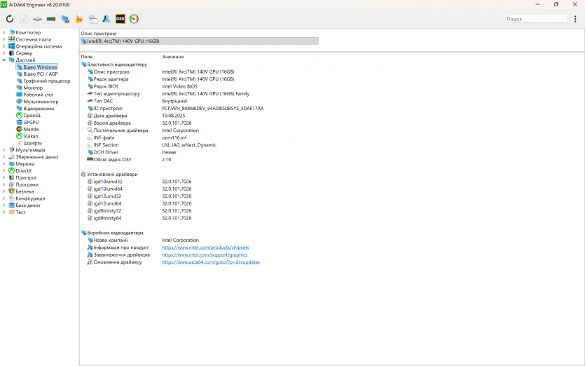Click the user profile toolbar icon
The width and height of the screenshot is (585, 366).
tap(106, 19)
